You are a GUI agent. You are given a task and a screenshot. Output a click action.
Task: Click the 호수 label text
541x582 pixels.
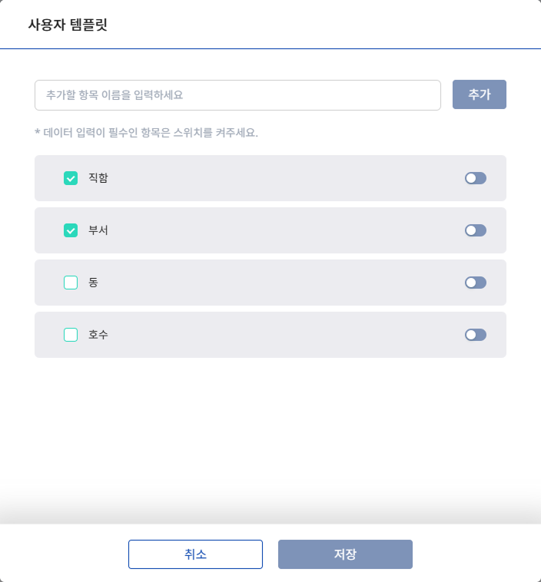98,335
